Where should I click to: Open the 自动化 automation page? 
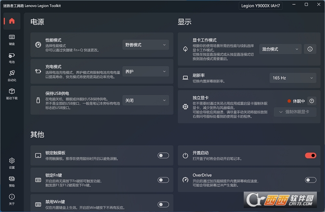(12, 76)
